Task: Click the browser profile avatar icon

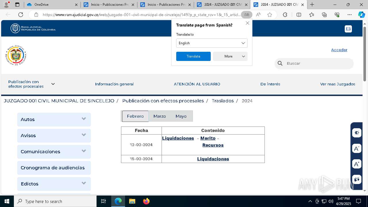Action: tap(6, 5)
